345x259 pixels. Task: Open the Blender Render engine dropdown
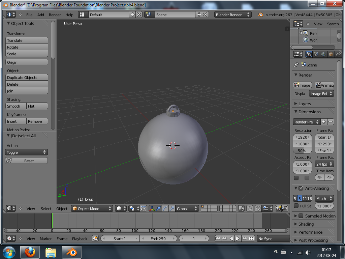click(x=233, y=15)
